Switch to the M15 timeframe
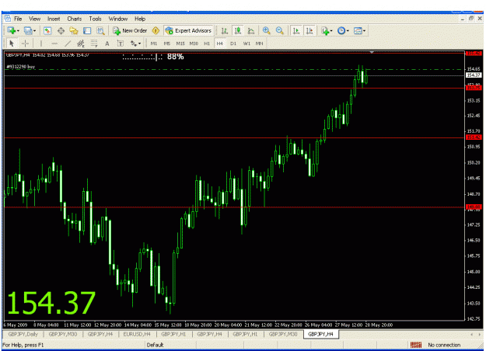The width and height of the screenshot is (486, 351). (180, 43)
